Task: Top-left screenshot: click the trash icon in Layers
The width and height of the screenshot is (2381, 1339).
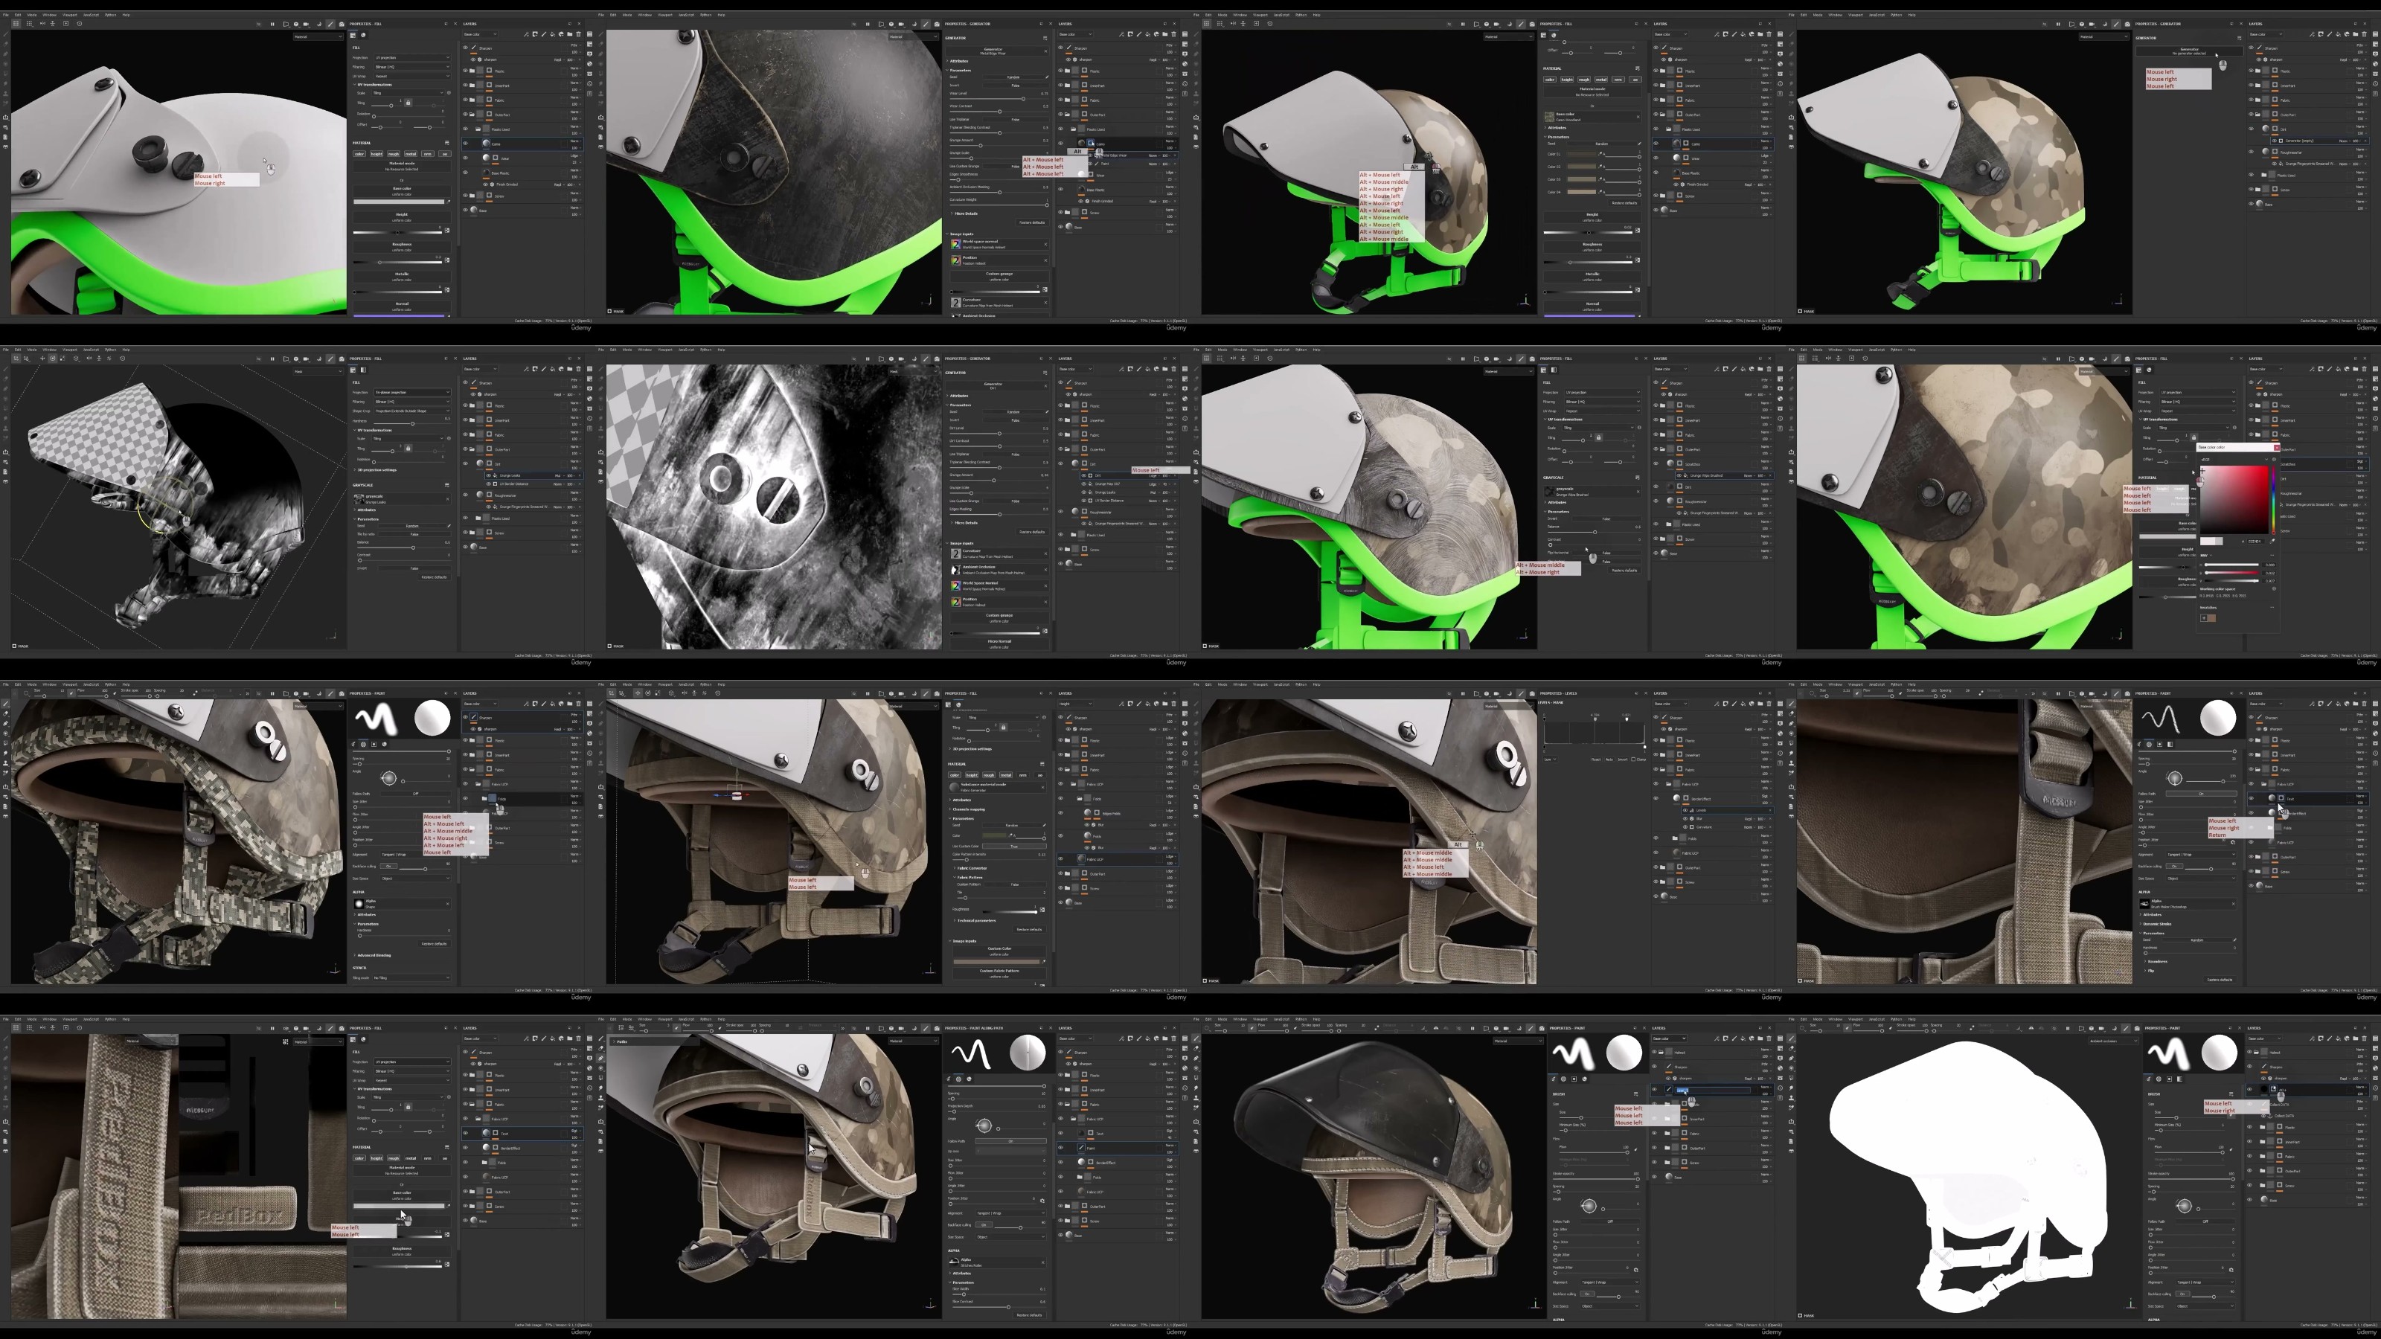Action: point(580,34)
